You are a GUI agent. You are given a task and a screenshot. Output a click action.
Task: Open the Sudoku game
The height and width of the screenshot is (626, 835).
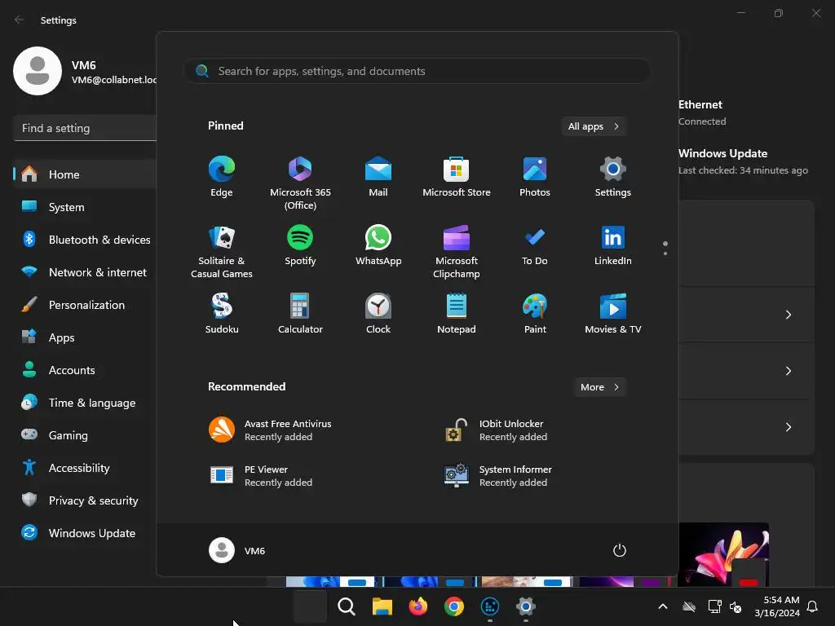[x=222, y=314]
